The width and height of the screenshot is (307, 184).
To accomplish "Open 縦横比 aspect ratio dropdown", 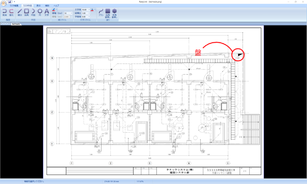I will (x=89, y=13).
